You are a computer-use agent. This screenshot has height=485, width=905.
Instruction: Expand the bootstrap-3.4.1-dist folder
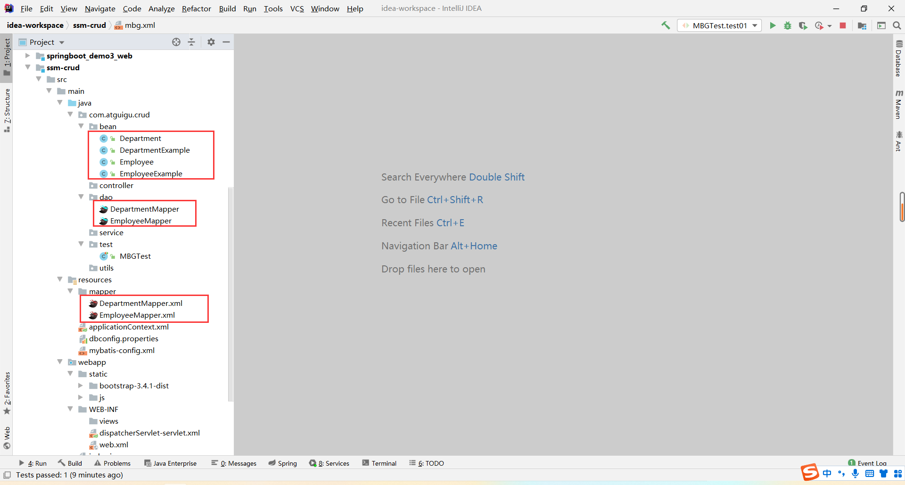[x=81, y=386]
